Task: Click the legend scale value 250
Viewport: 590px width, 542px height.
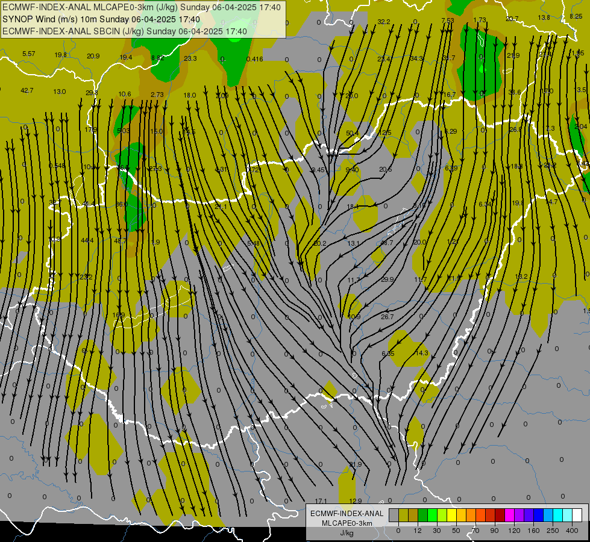Action: (553, 531)
